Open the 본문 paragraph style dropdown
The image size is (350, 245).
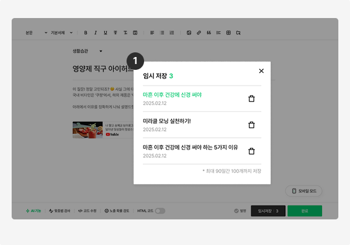[36, 33]
